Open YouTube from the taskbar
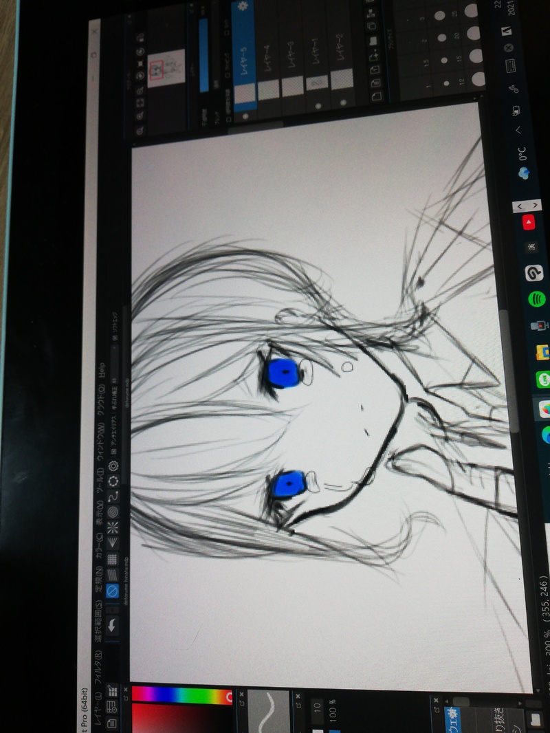The image size is (550, 733). coord(529,223)
